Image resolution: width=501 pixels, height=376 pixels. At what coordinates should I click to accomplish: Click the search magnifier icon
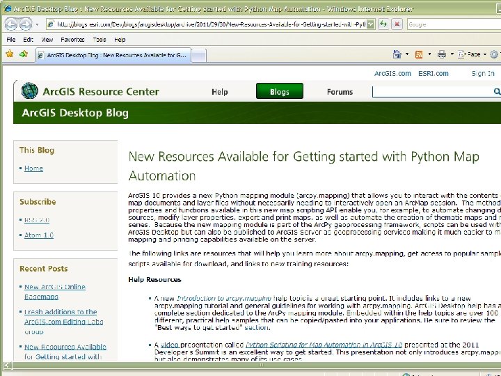pyautogui.click(x=497, y=92)
